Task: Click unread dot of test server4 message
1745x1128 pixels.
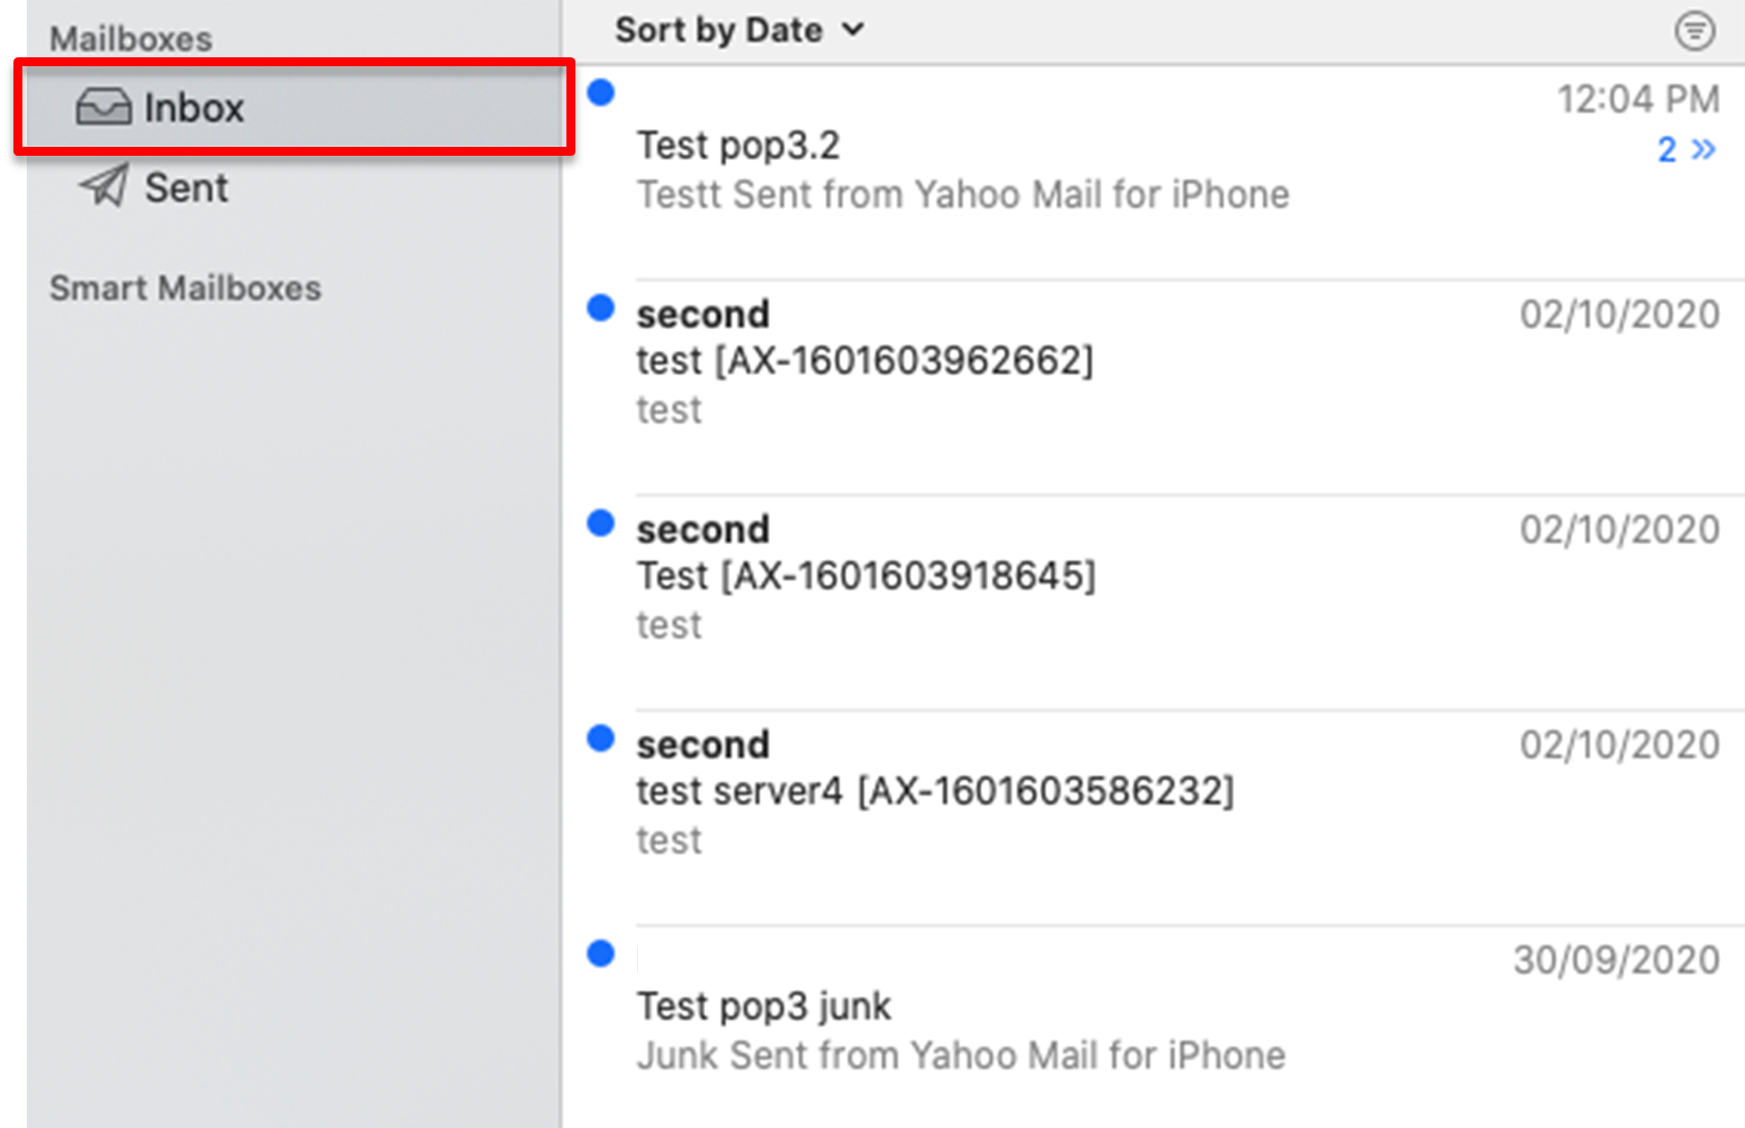Action: (600, 739)
